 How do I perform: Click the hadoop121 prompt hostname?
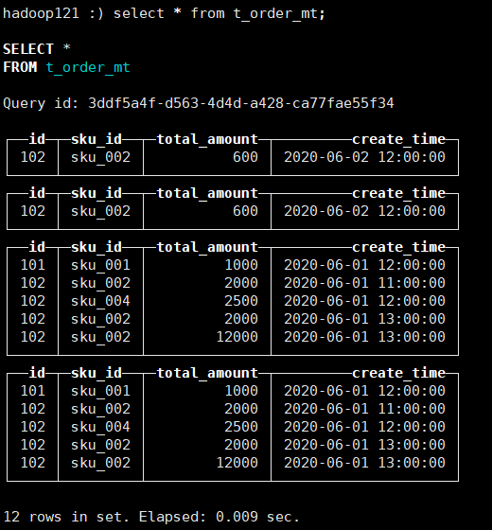pos(41,13)
